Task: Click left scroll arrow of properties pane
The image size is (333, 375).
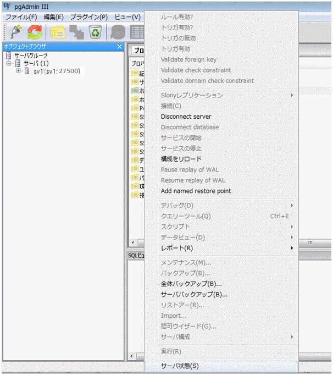Action: 133,242
